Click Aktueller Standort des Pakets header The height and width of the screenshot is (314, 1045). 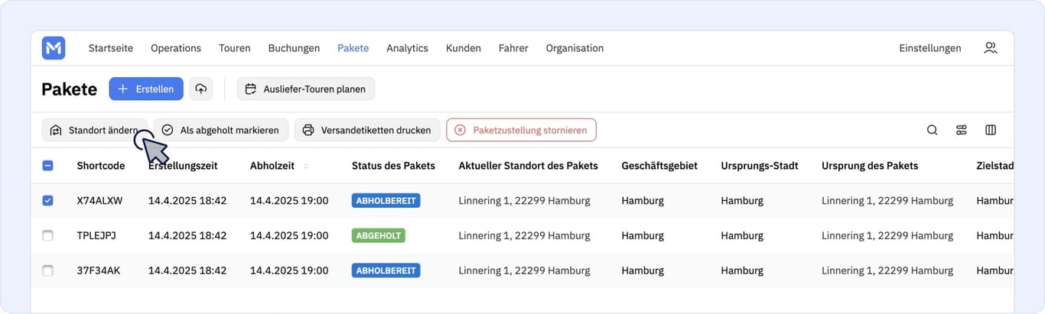[x=529, y=166]
